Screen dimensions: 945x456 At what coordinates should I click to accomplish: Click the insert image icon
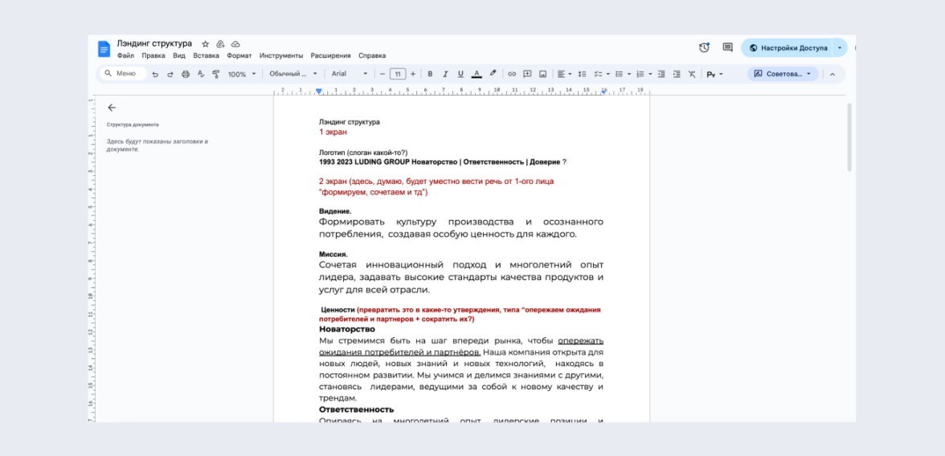tap(542, 74)
